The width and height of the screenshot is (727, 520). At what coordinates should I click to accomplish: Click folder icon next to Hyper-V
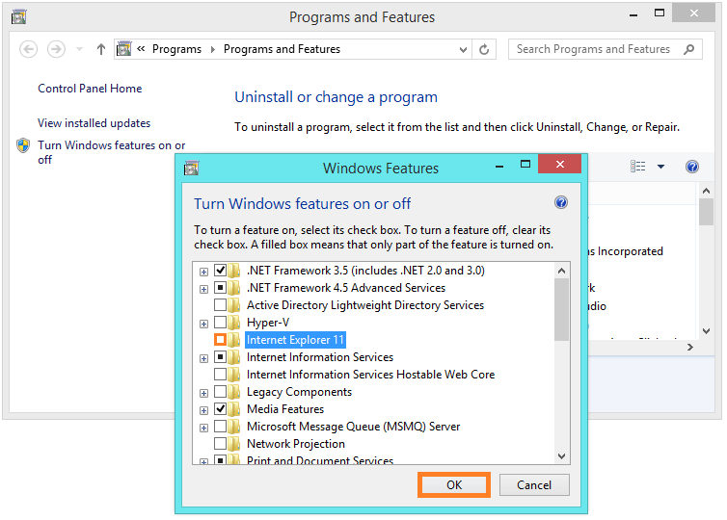(x=234, y=323)
